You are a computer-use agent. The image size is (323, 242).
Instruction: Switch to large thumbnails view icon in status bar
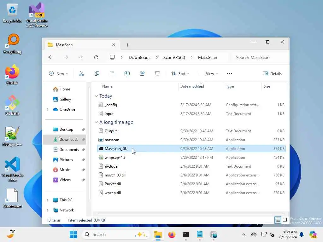tap(285, 220)
